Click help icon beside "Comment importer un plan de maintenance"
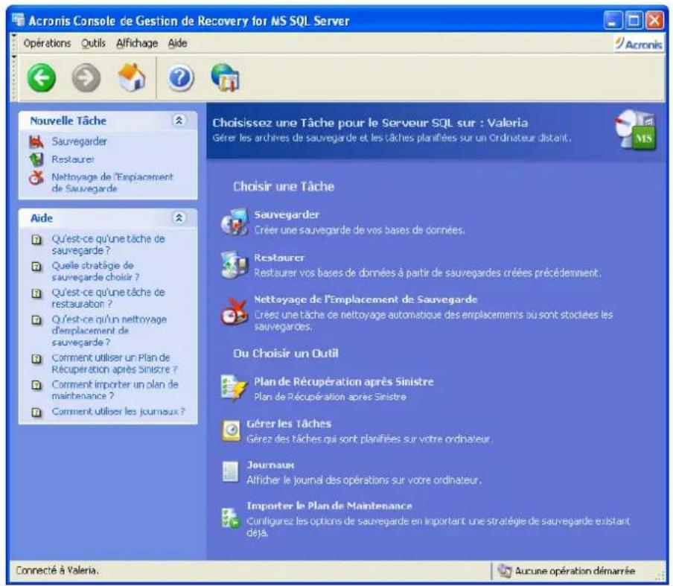The width and height of the screenshot is (673, 586). coord(37,385)
